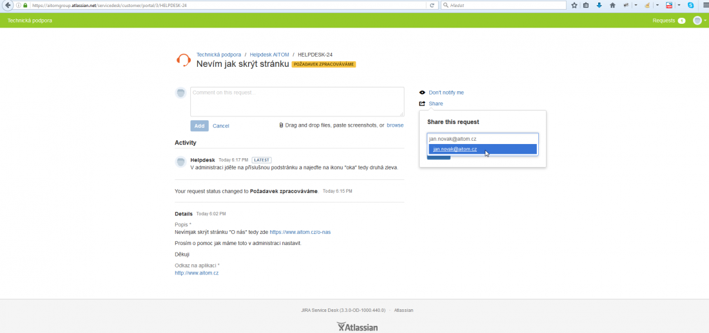Open the Helpdesk AITOM breadcrumb link
Image resolution: width=709 pixels, height=333 pixels.
[x=269, y=55]
